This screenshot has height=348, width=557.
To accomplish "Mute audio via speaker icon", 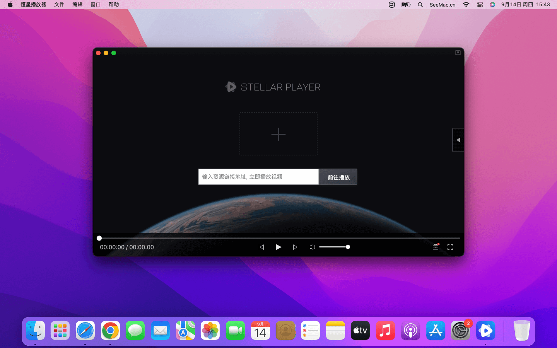I will click(x=312, y=247).
